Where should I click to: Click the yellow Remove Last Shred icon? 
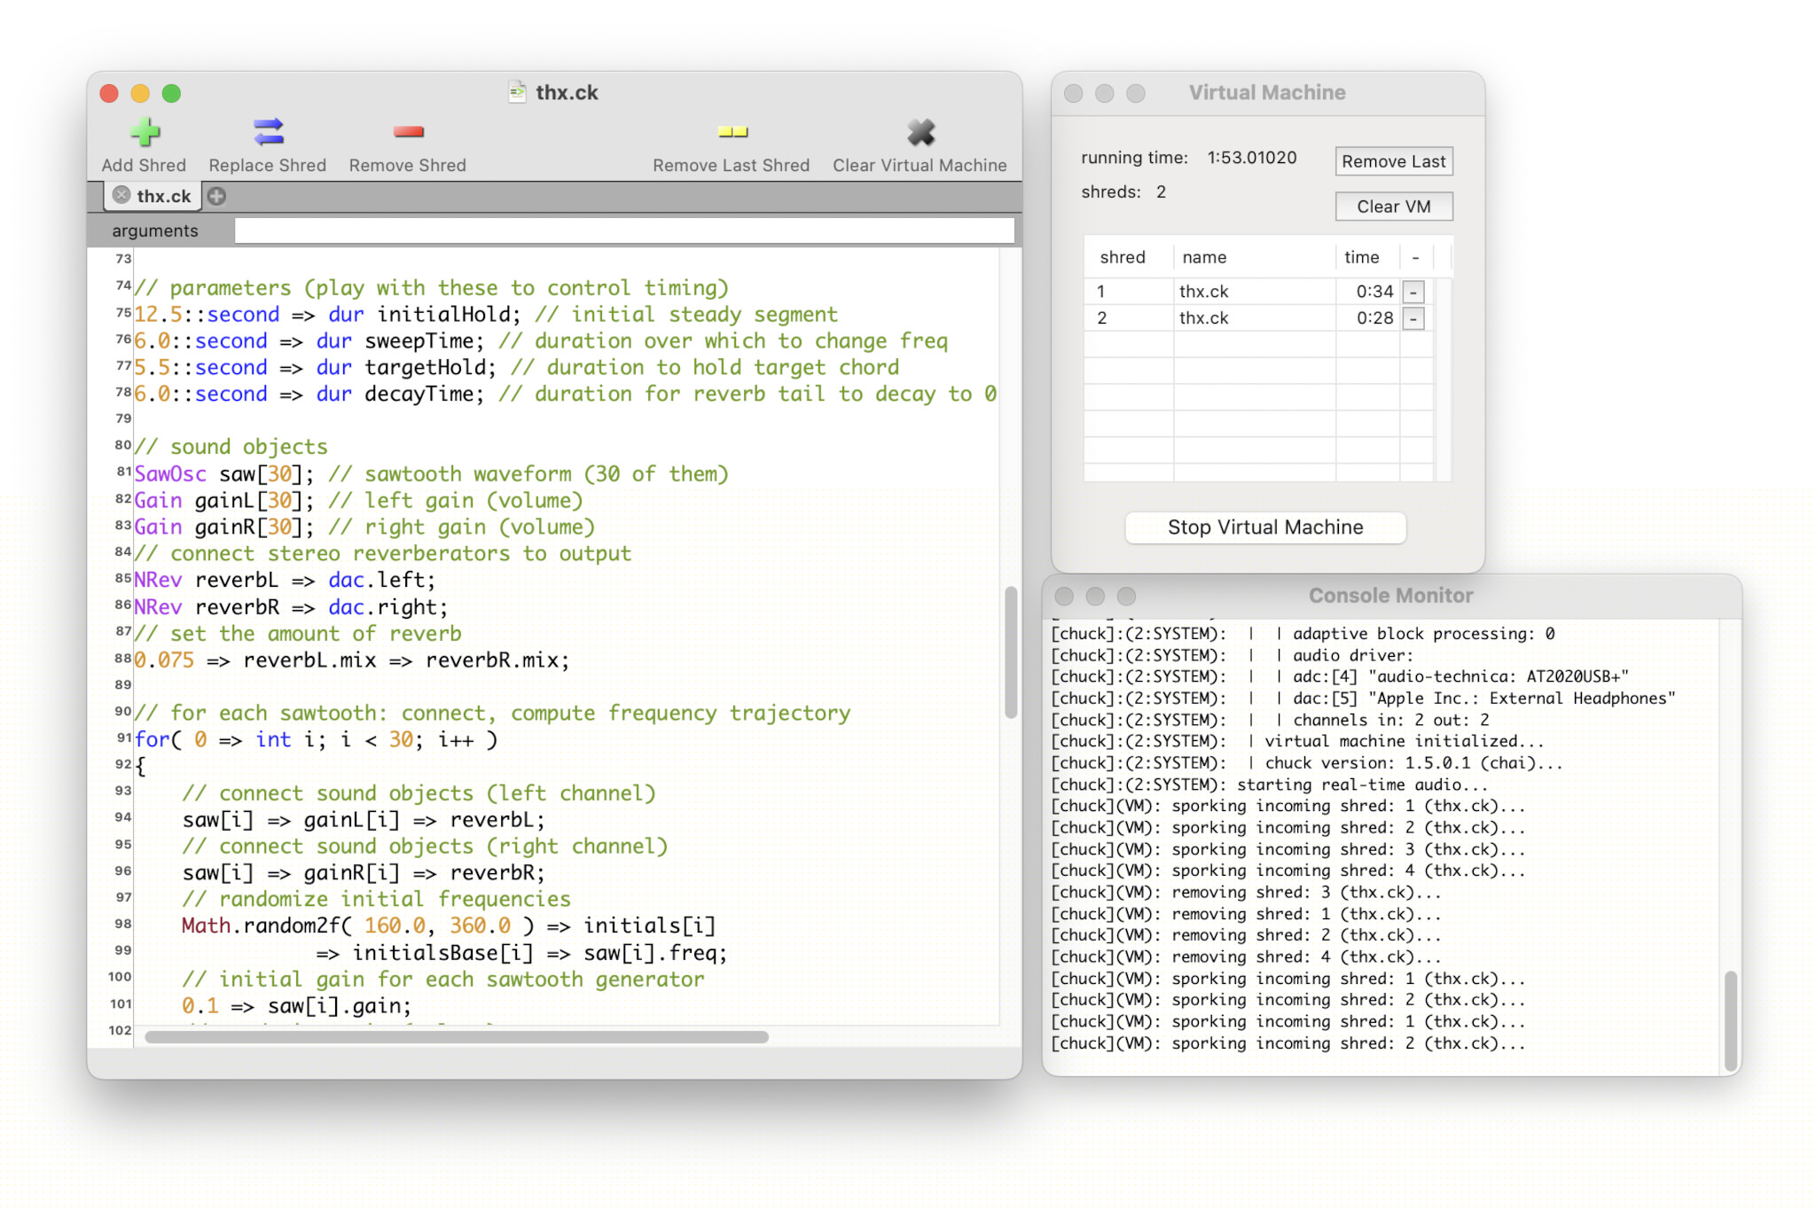point(732,133)
